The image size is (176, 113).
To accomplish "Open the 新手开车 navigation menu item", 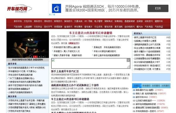I will tap(18, 21).
